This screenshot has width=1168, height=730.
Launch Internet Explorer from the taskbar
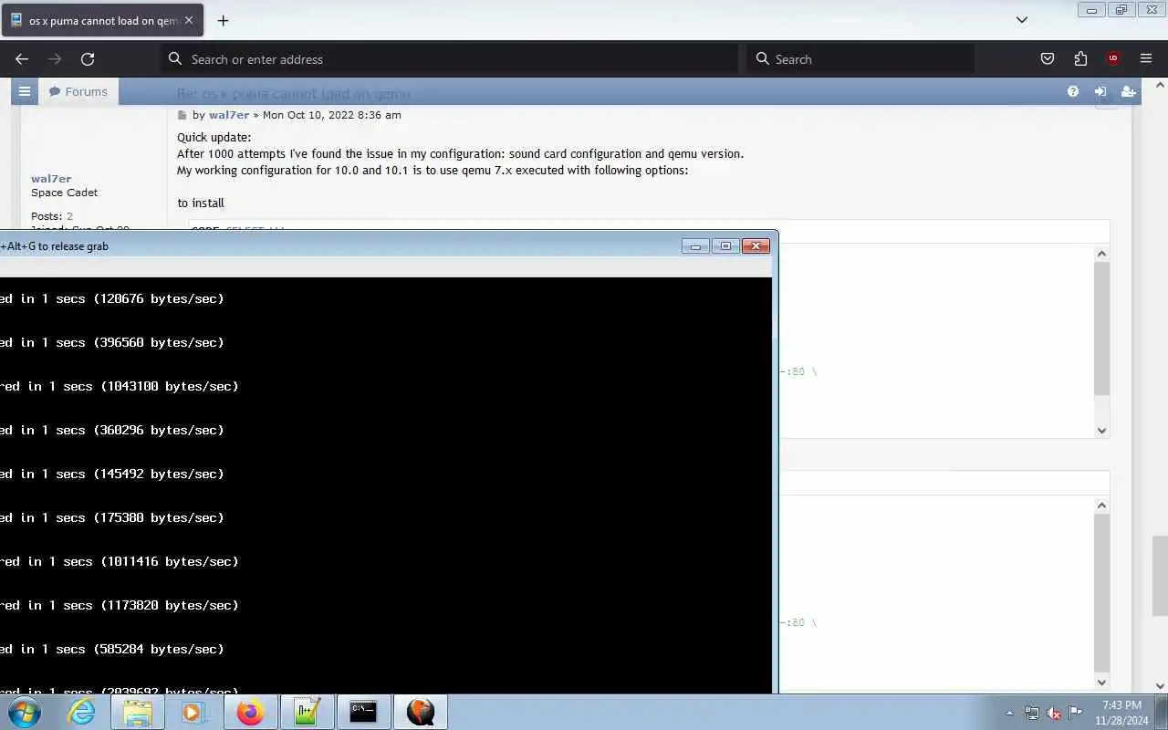pos(82,712)
